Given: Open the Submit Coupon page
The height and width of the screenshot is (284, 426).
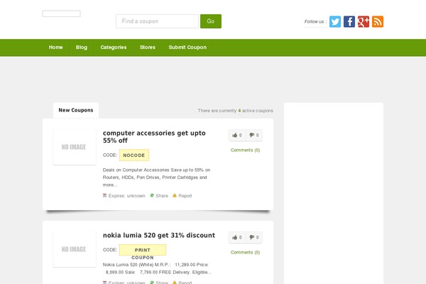Looking at the screenshot, I should (187, 48).
